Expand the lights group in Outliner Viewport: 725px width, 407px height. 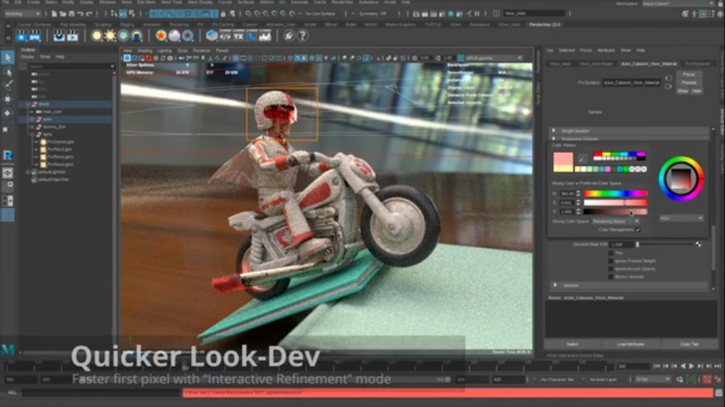coord(32,134)
